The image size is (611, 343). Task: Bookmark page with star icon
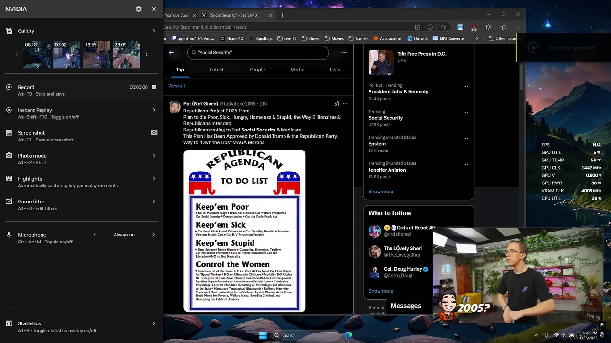pyautogui.click(x=443, y=27)
